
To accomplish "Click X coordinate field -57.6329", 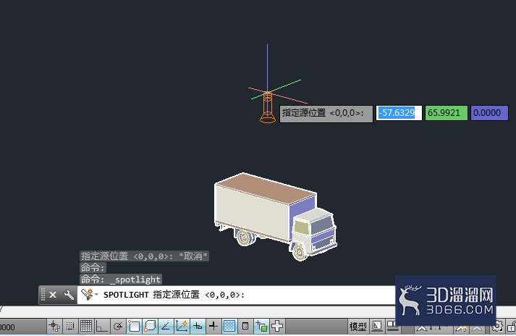I will click(x=399, y=113).
